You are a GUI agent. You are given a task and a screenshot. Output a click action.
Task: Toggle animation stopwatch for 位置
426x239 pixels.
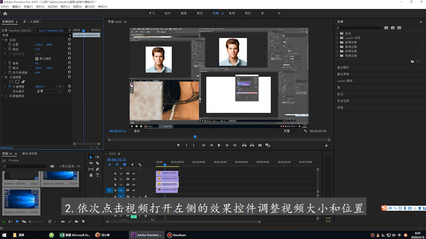click(10, 44)
